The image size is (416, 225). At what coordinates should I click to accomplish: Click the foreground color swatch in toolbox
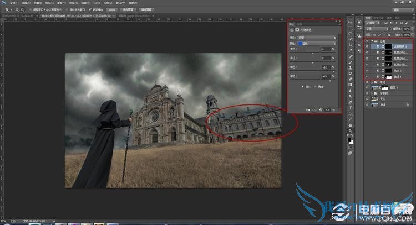point(349,140)
